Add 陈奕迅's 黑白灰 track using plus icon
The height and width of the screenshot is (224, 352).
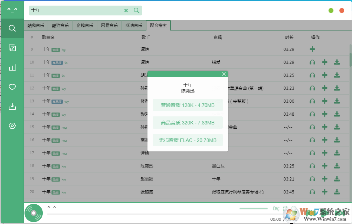[325, 166]
